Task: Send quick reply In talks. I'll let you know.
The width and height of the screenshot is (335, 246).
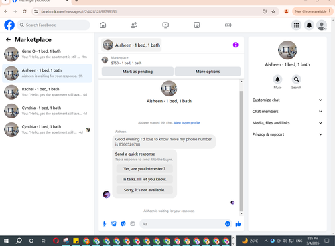Action: (x=145, y=179)
